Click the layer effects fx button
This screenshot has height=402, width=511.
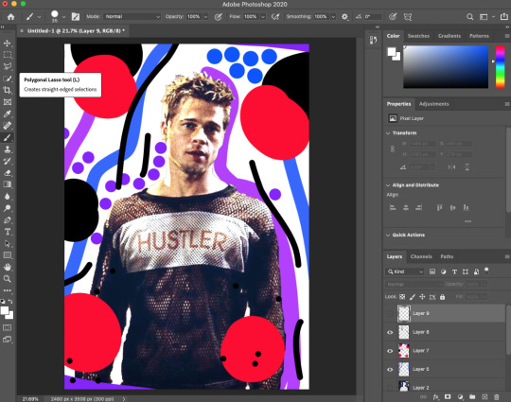(435, 396)
